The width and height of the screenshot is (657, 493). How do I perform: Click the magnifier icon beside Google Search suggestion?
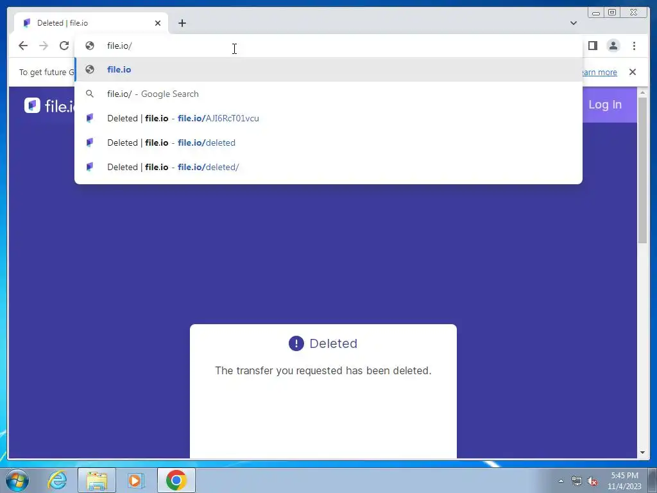(x=90, y=94)
